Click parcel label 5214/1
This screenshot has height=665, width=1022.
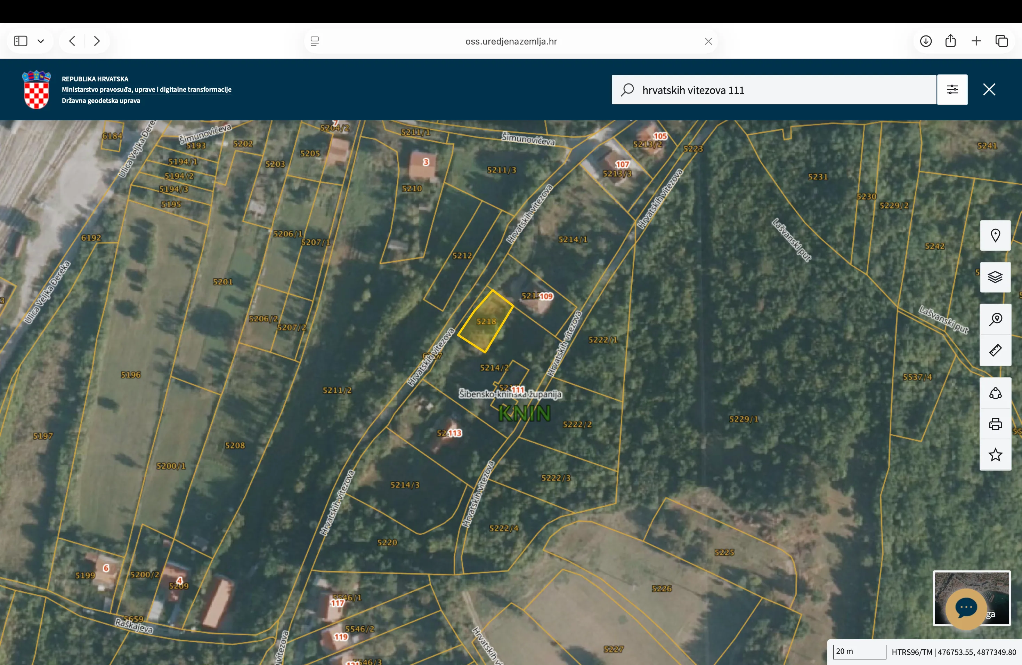coord(573,239)
